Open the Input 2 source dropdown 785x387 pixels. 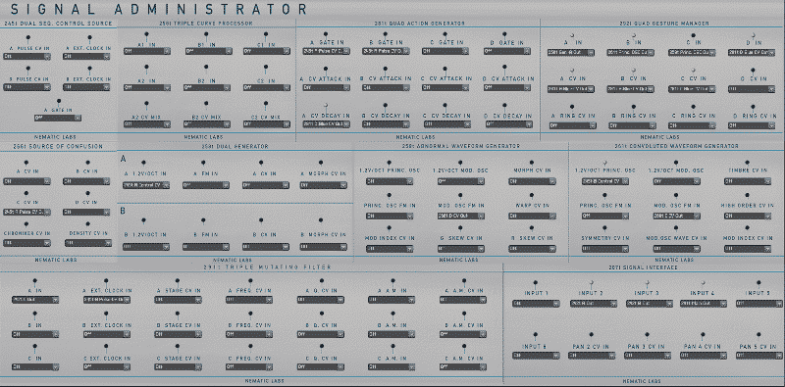tap(594, 304)
